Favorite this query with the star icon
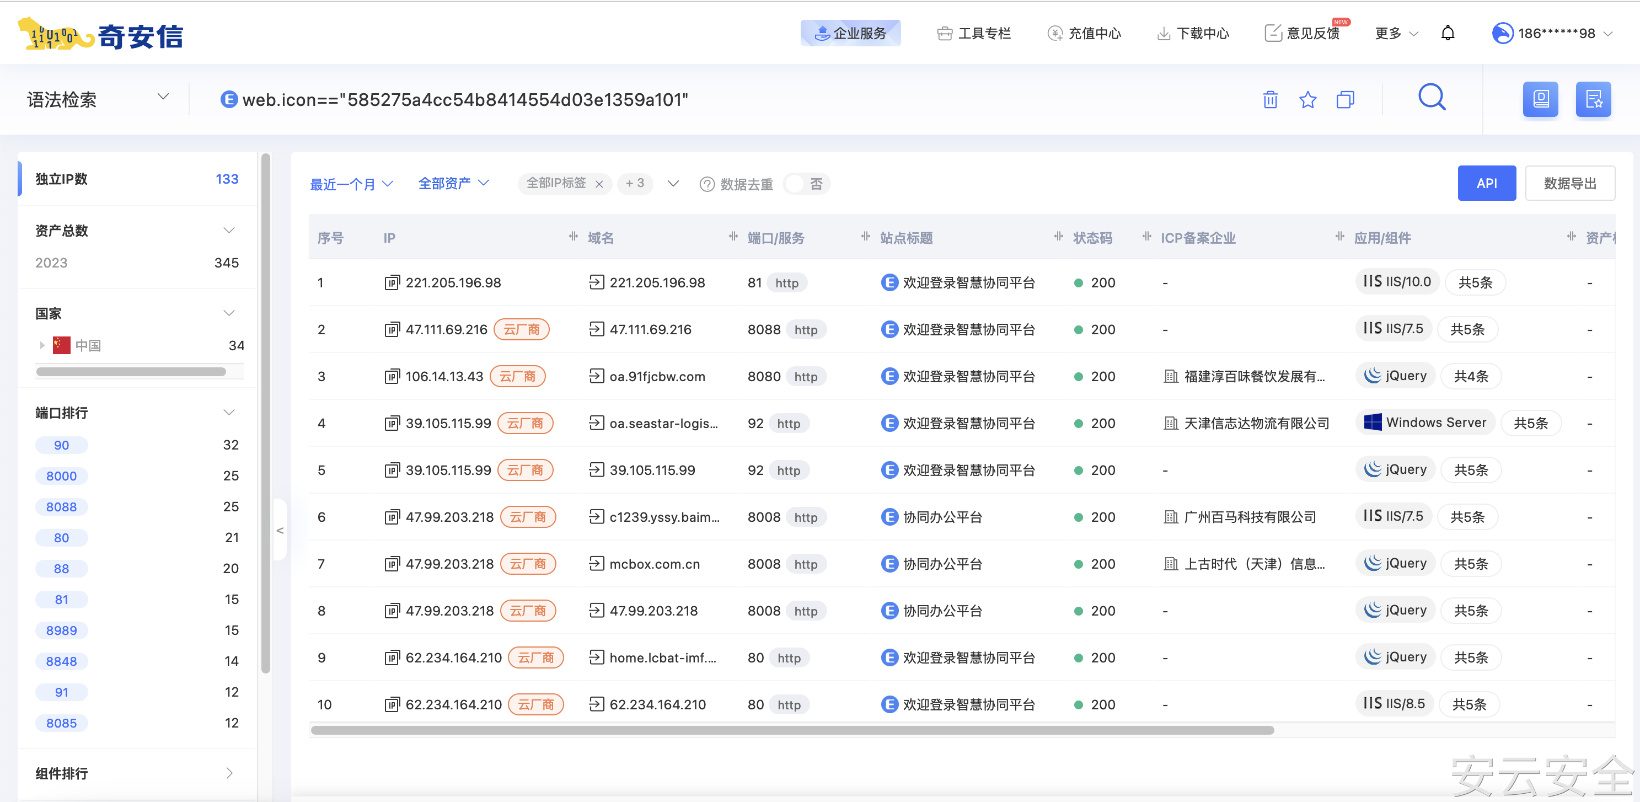This screenshot has width=1640, height=802. 1307,99
